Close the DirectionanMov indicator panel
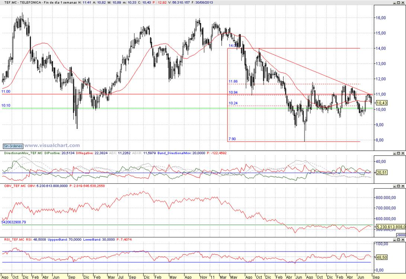406x279 pixels. coord(403,153)
